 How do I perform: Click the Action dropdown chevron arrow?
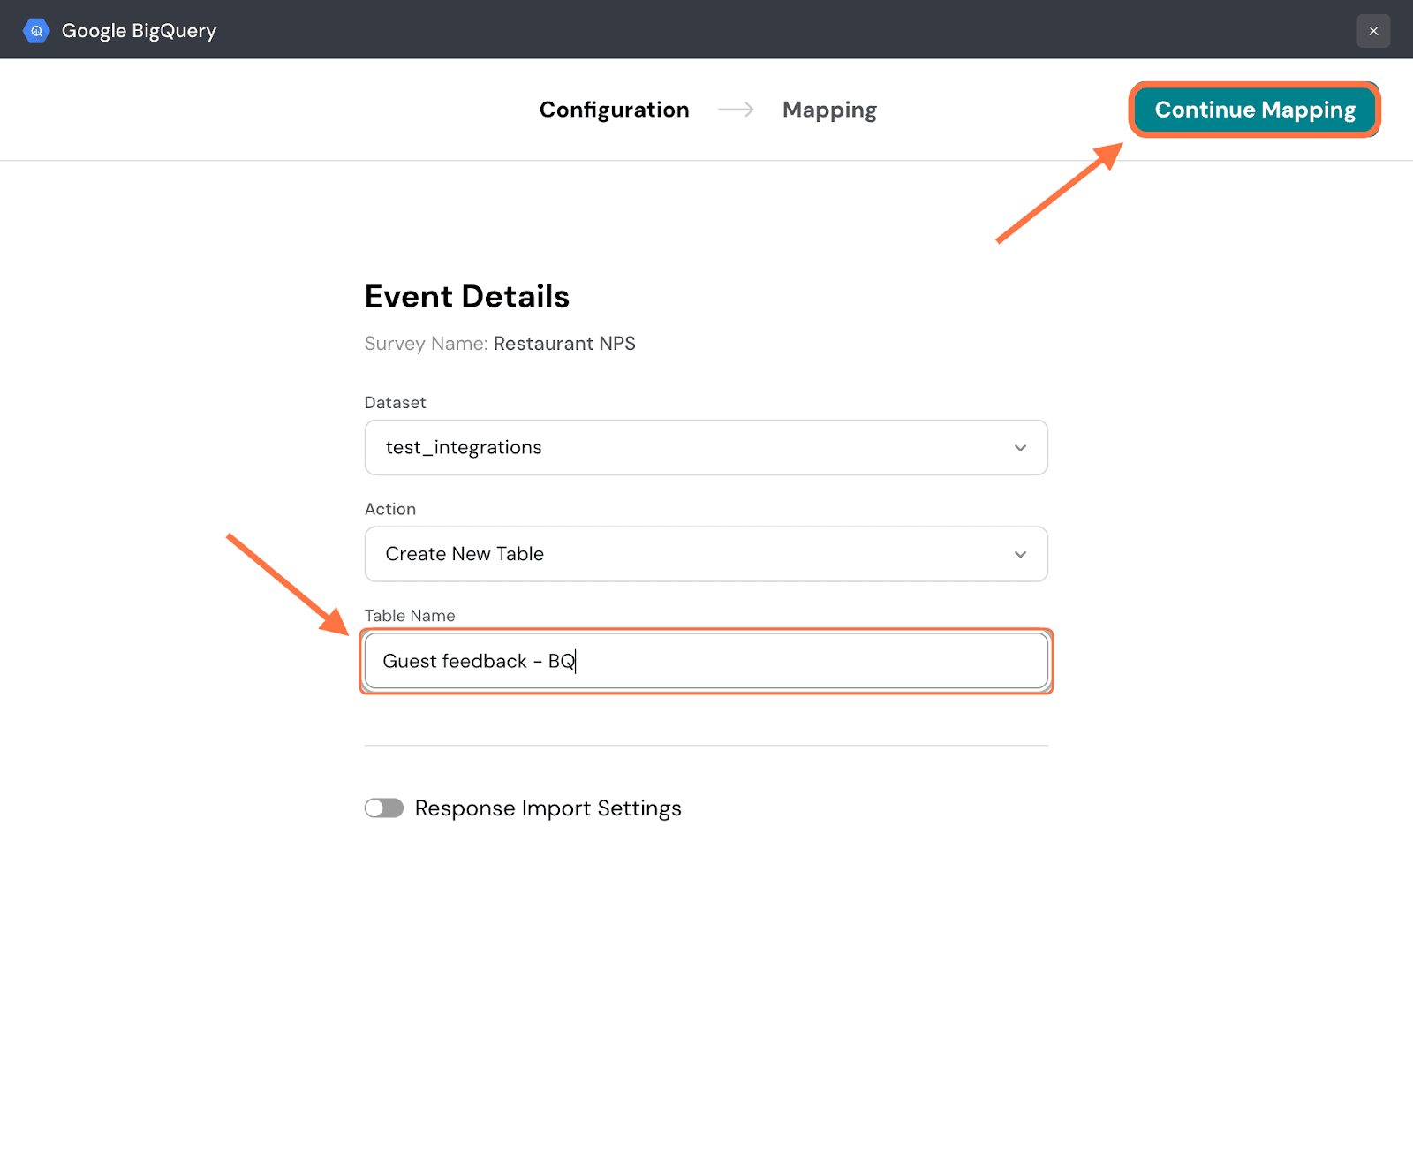click(1020, 555)
